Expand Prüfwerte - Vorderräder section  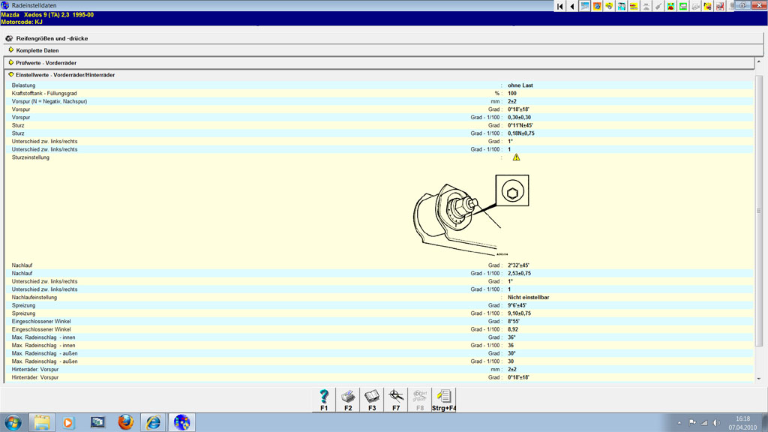point(46,63)
